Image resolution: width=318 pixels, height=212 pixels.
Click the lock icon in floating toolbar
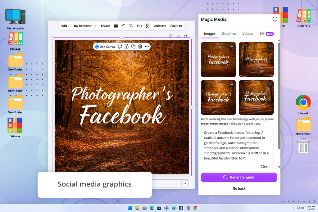[x=127, y=47]
